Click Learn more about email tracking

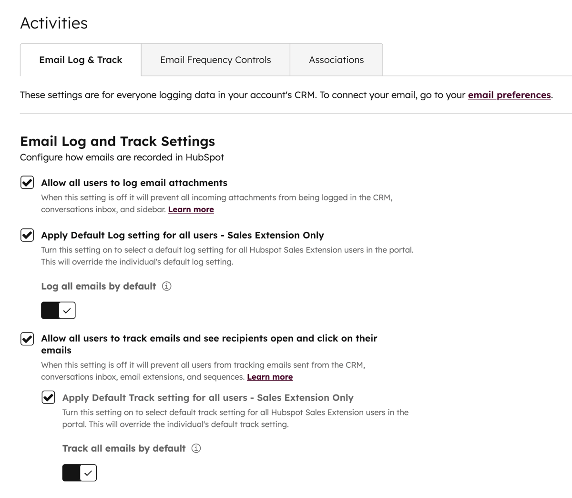(270, 377)
